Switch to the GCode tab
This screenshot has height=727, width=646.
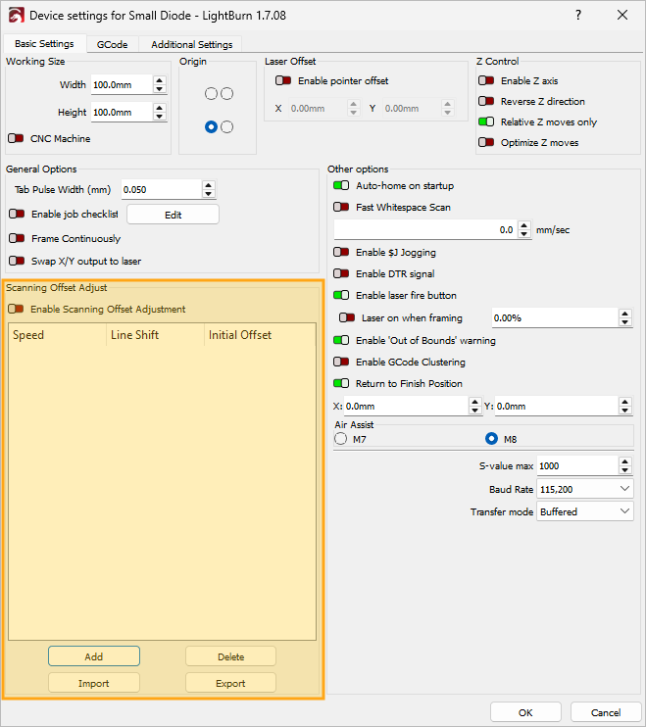click(112, 44)
